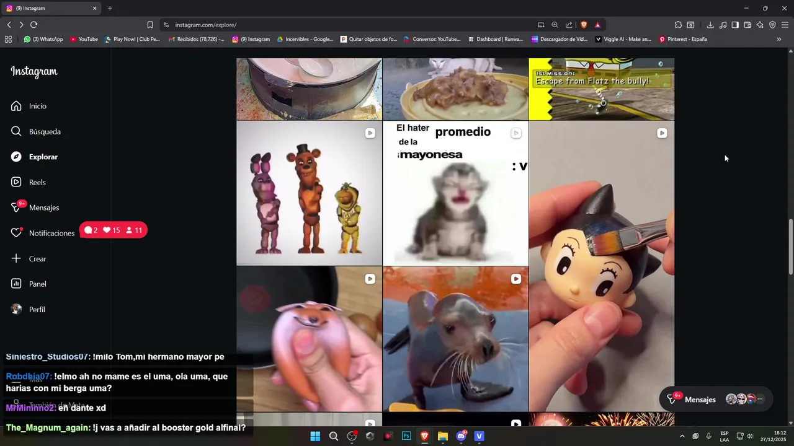The height and width of the screenshot is (446, 794).
Task: Open a new browser tab with plus
Action: (110, 8)
